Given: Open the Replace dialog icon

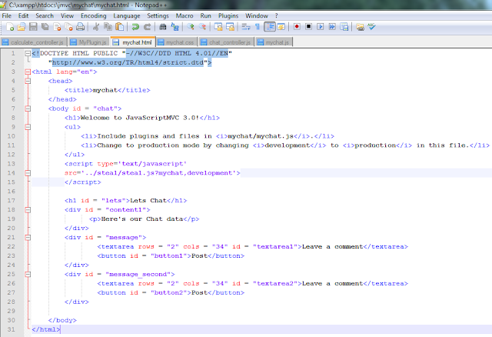Looking at the screenshot, I should pyautogui.click(x=175, y=27).
